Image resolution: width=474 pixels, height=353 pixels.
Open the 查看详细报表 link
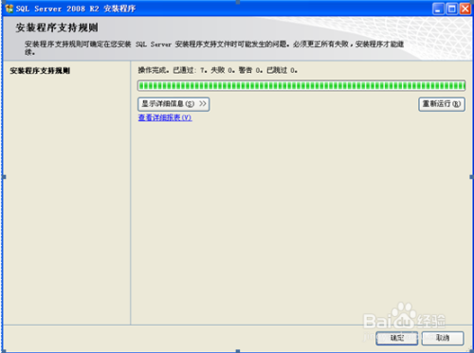(x=165, y=117)
